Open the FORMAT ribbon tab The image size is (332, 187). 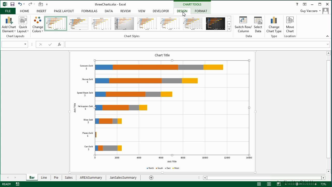pyautogui.click(x=201, y=11)
